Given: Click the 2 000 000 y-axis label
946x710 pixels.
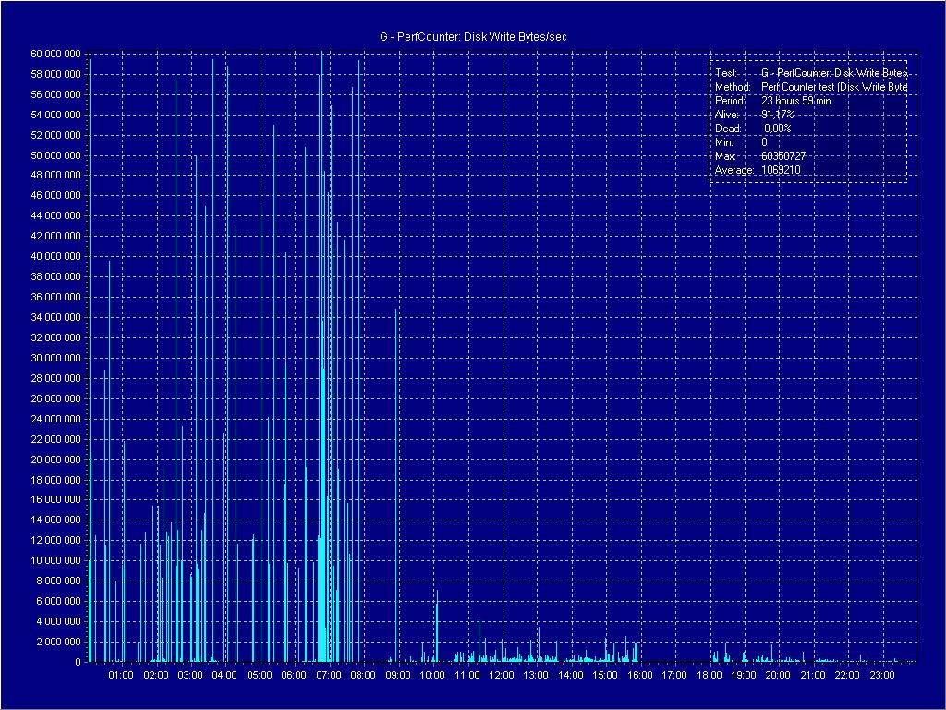Looking at the screenshot, I should point(58,642).
